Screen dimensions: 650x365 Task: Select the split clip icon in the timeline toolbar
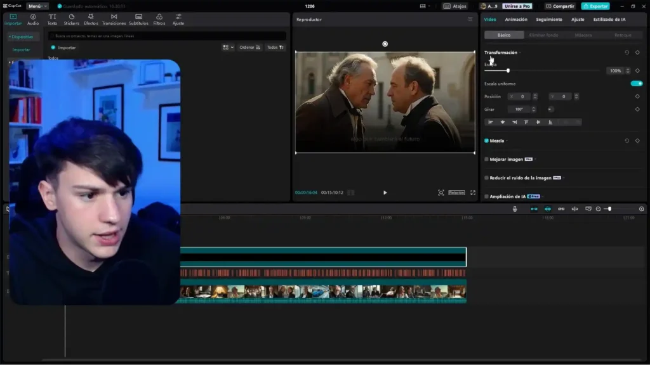click(x=575, y=208)
